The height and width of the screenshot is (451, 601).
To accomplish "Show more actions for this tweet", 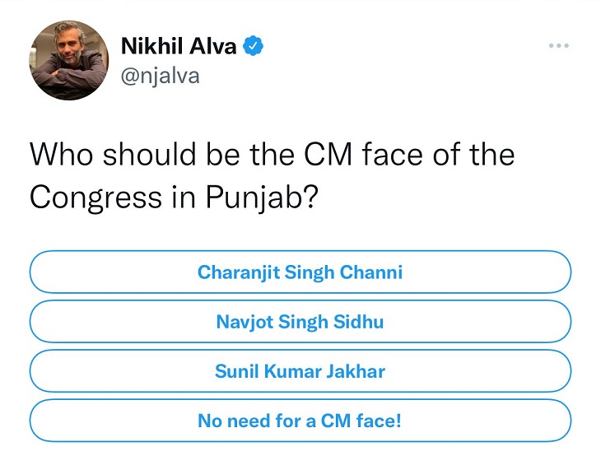I will pyautogui.click(x=559, y=46).
